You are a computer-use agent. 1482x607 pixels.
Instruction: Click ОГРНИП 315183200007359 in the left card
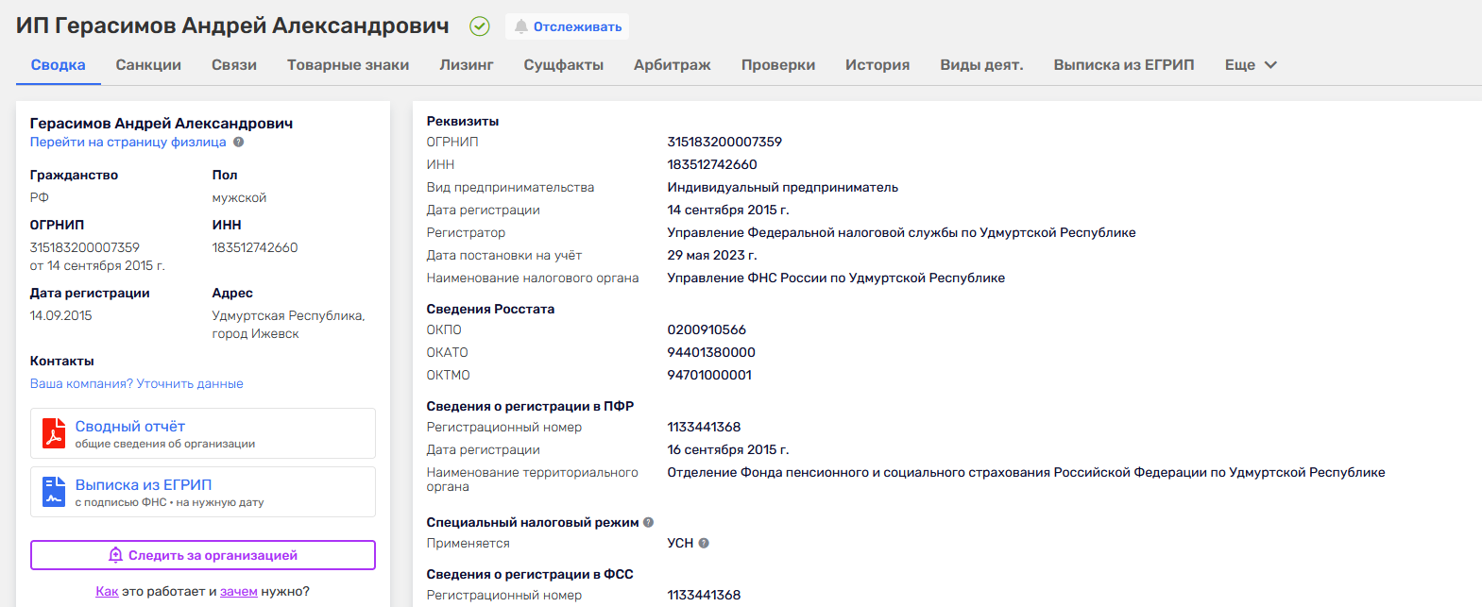tap(85, 248)
